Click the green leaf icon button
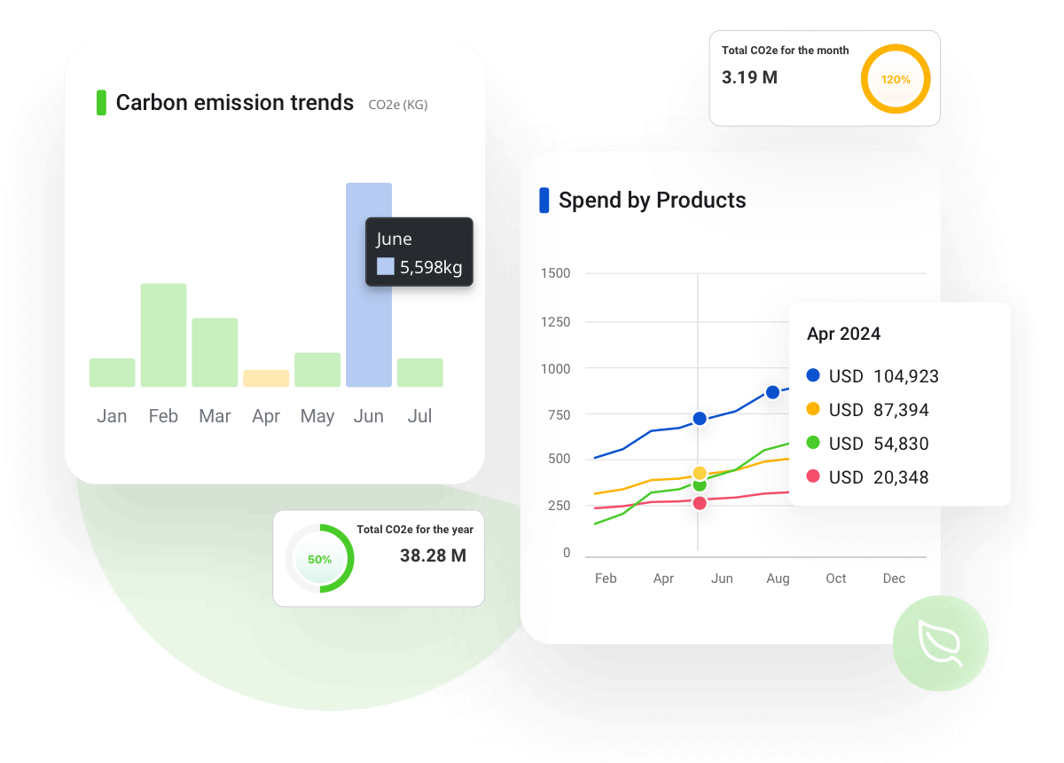This screenshot has height=763, width=1064. click(940, 643)
